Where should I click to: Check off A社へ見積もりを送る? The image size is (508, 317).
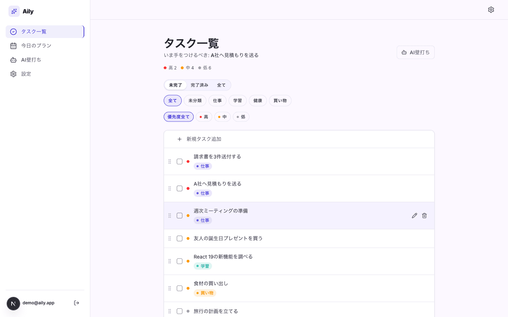coord(180,188)
